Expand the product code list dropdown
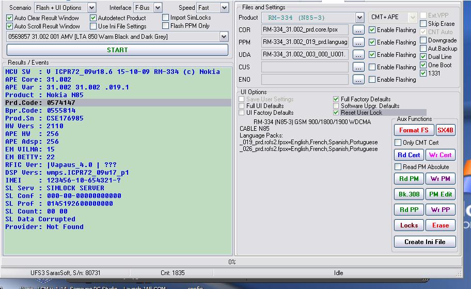Viewport: 471px width, 289px height. point(224,37)
